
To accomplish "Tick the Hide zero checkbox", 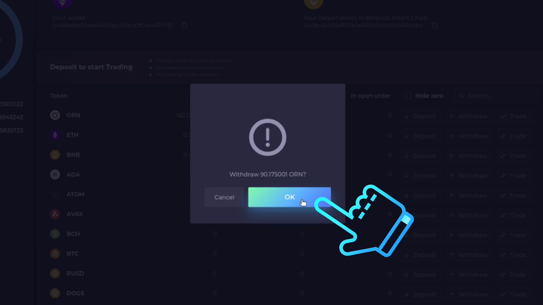I will 408,96.
